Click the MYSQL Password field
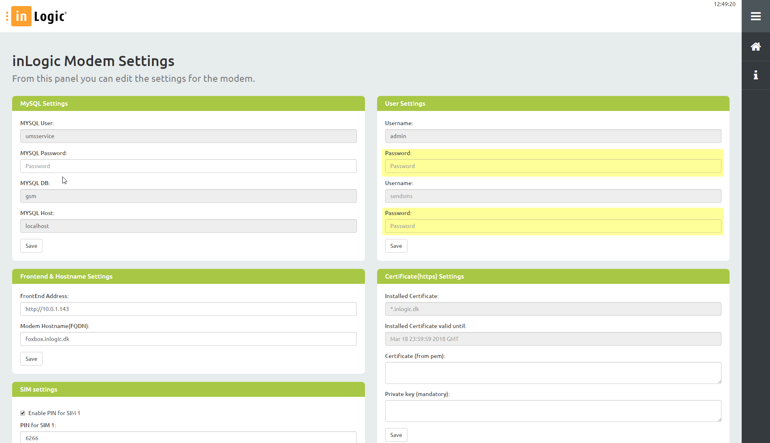This screenshot has width=770, height=443. click(188, 166)
